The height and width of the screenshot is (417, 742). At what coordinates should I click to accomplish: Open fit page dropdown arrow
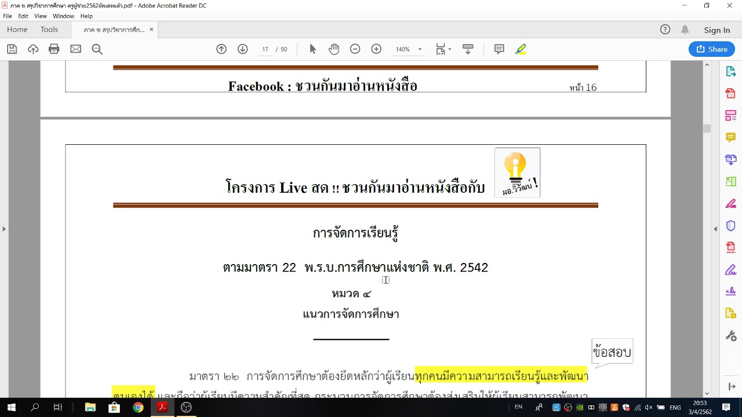click(x=450, y=49)
